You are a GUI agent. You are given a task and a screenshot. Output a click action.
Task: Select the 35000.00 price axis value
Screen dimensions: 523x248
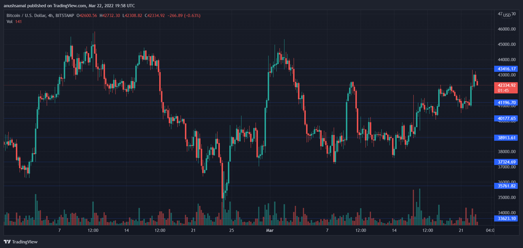tap(507, 198)
